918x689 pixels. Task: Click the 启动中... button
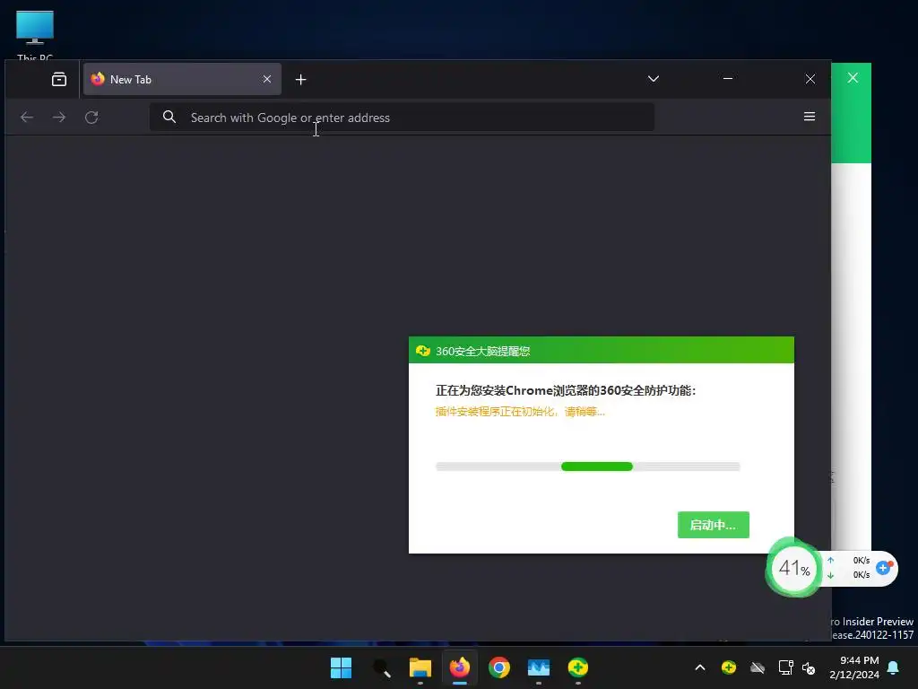coord(713,525)
